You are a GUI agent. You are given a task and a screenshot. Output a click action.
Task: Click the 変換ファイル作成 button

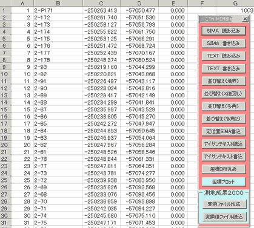pos(224,204)
